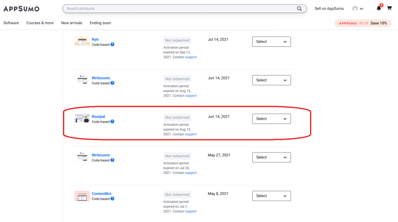
Task: Open the Select dropdown for ContentBot
Action: (x=272, y=196)
